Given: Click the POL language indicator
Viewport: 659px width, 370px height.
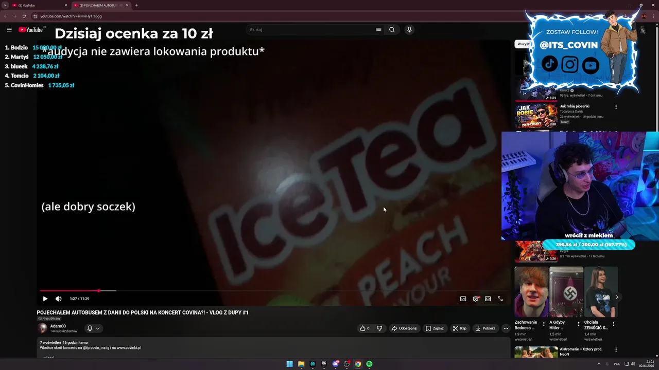Looking at the screenshot, I should [617, 364].
